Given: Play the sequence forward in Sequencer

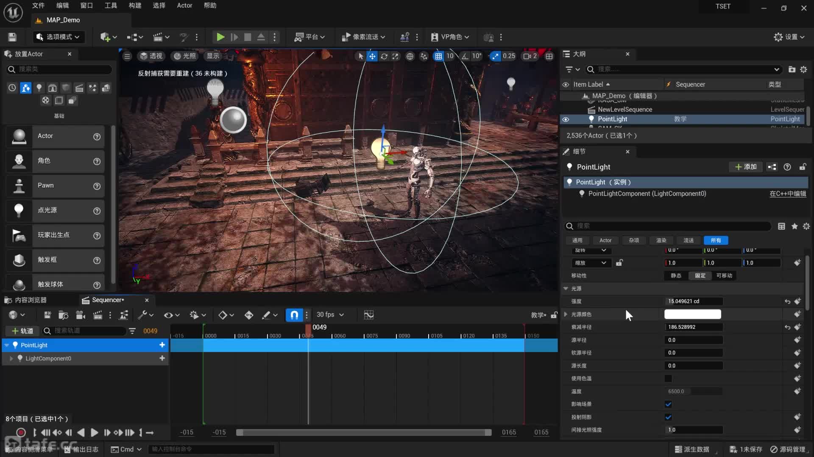Looking at the screenshot, I should point(94,432).
